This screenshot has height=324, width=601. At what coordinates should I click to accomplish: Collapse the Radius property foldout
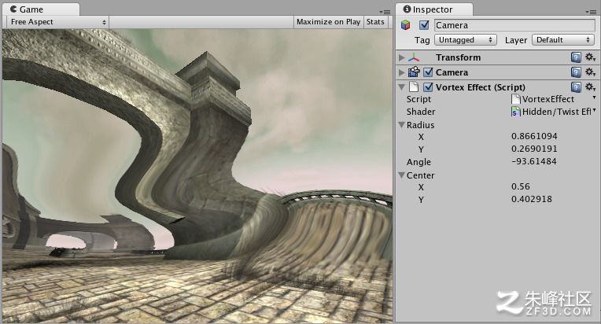click(401, 125)
